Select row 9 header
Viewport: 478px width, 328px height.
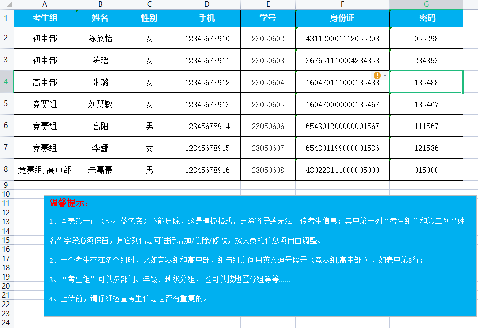pos(6,185)
